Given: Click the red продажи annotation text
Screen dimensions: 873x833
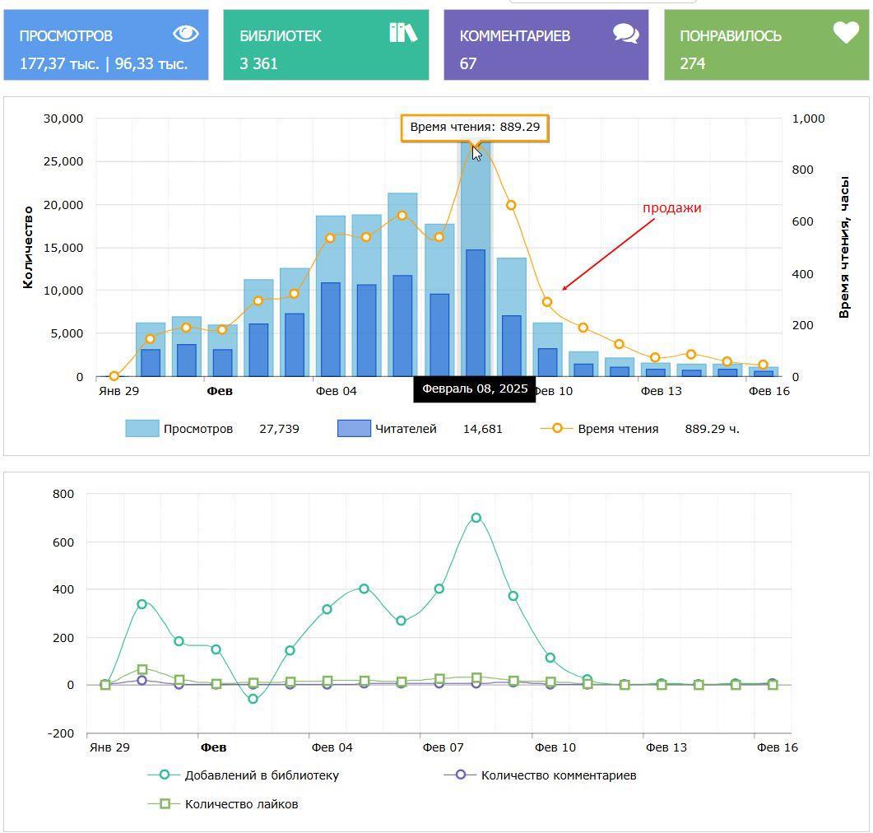Looking at the screenshot, I should [671, 208].
